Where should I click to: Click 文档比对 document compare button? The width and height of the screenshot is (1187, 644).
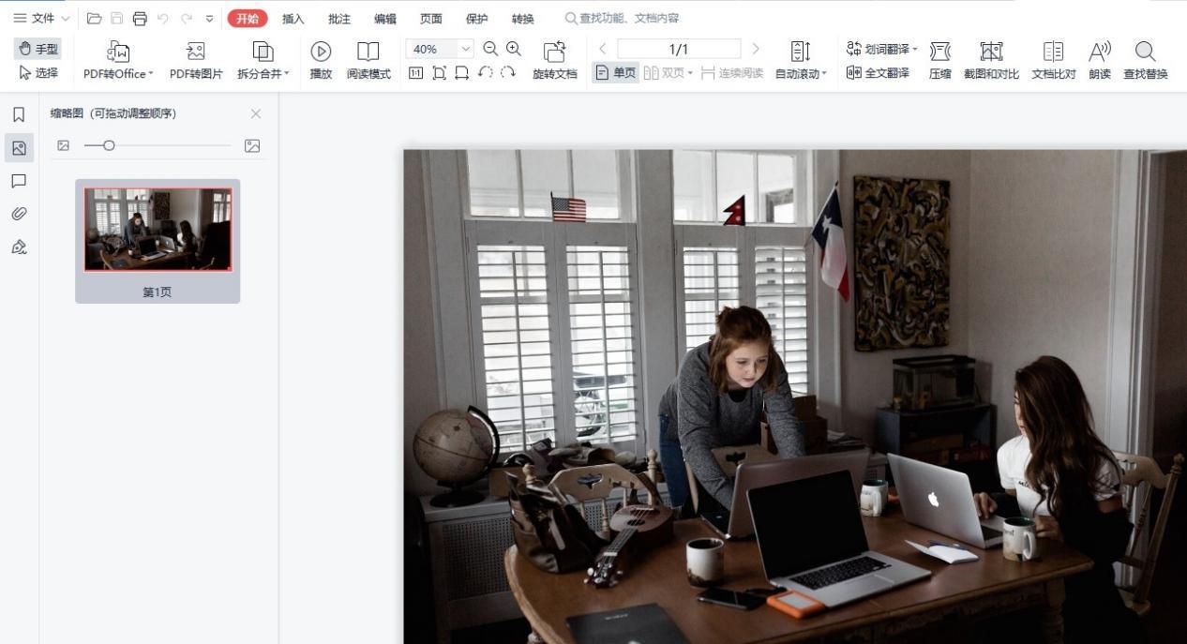tap(1054, 60)
